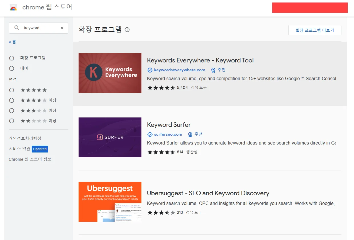Click the 213 review count
Screen dimensions: 354x240
[x=180, y=213]
